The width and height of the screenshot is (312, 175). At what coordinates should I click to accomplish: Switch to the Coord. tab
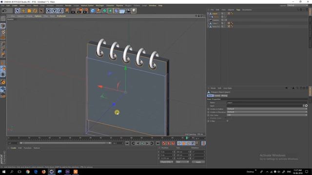coord(217,96)
